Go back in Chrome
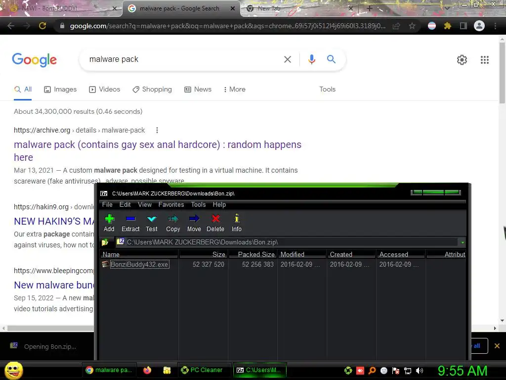This screenshot has width=506, height=380. pos(11,26)
